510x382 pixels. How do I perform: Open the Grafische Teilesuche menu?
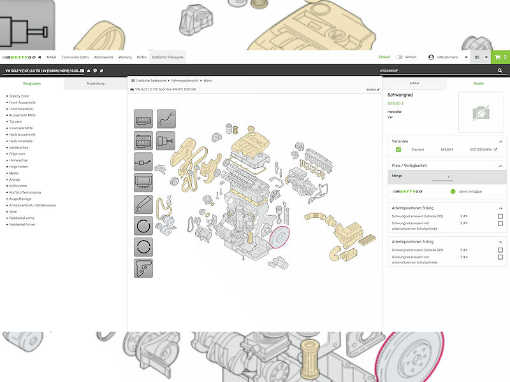click(x=168, y=57)
